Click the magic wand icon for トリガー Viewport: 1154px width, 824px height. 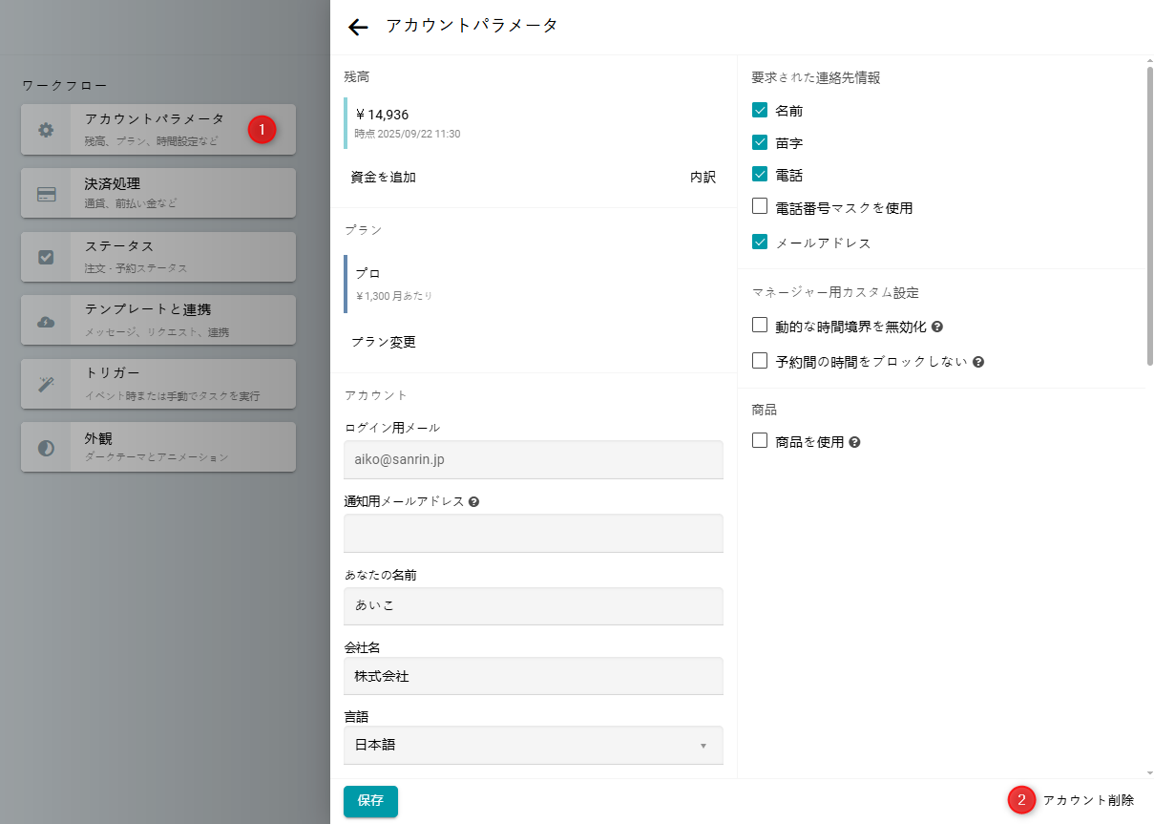46,384
